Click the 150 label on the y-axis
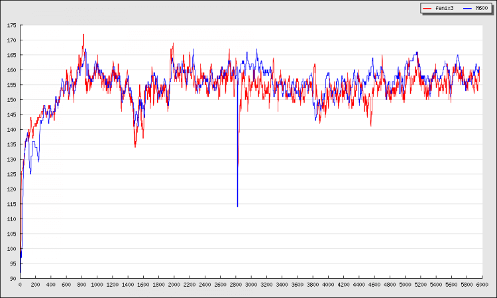This screenshot has height=298, width=497. (x=12, y=100)
